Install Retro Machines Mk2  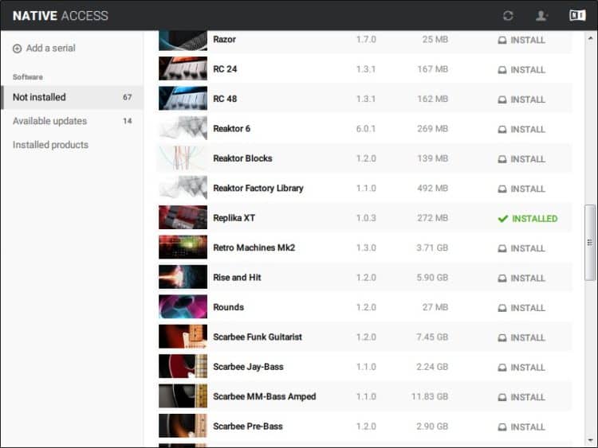click(x=521, y=248)
